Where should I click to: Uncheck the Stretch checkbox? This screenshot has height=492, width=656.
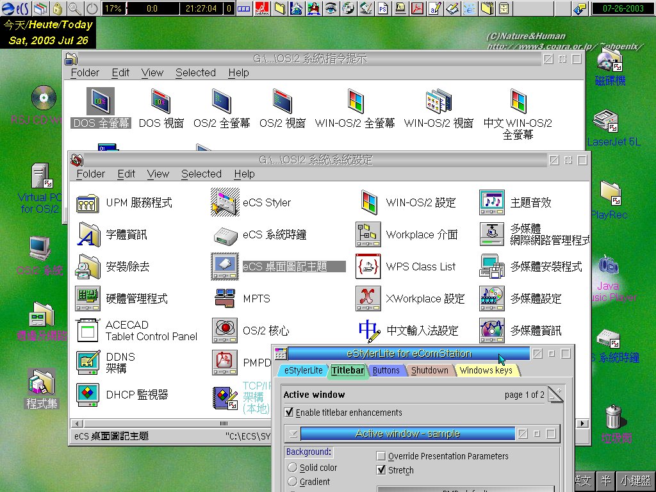(381, 470)
